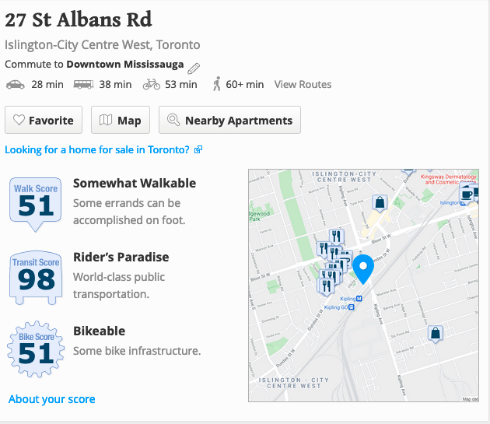
Task: Click the Transit Score 98 badge
Action: [36, 277]
